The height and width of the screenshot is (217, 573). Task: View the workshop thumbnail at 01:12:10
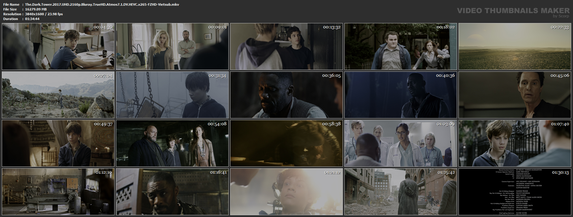click(58, 192)
